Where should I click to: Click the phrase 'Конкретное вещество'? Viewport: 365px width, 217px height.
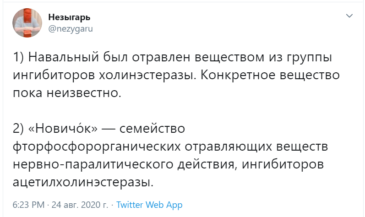(270, 75)
